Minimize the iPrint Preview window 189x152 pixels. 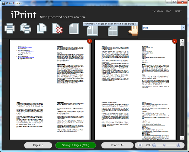point(169,2)
